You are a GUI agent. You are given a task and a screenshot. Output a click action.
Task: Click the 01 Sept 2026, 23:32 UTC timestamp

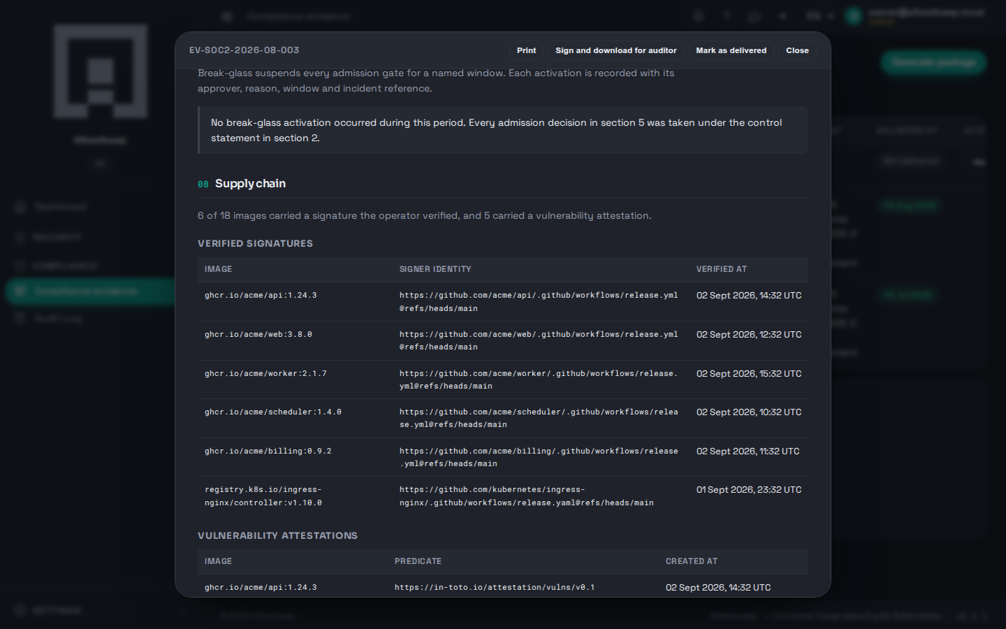coord(749,490)
